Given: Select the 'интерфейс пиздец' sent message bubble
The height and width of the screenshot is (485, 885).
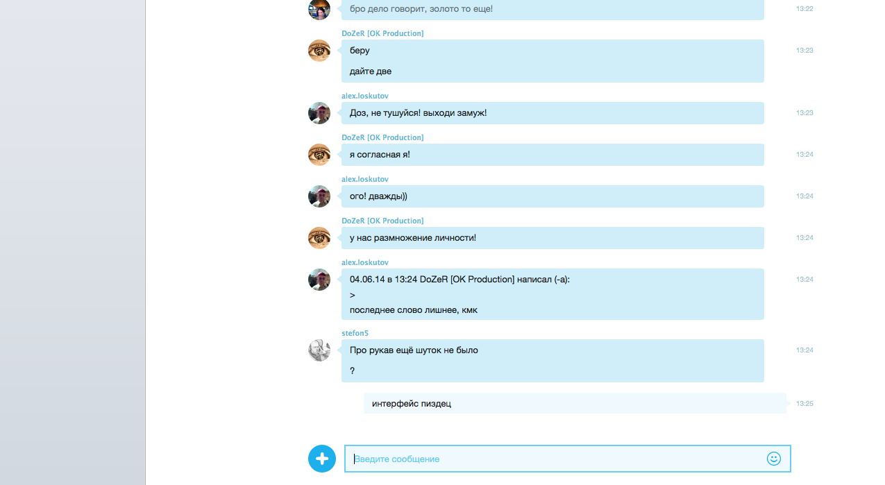Looking at the screenshot, I should (575, 403).
